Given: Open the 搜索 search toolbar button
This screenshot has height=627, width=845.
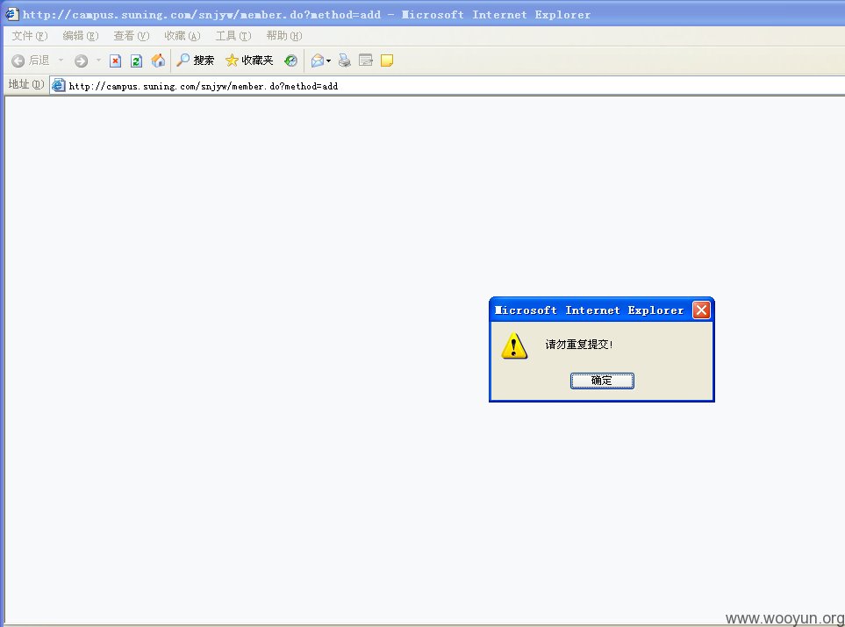Looking at the screenshot, I should (x=195, y=61).
